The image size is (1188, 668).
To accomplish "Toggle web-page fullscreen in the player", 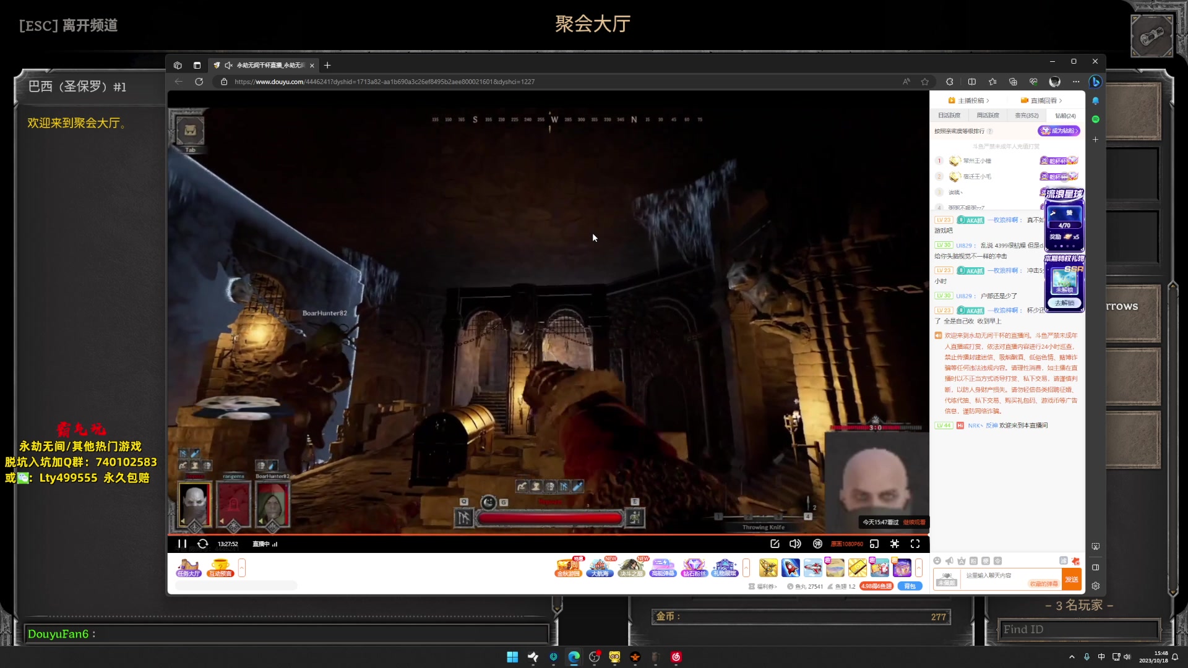I will tap(895, 544).
